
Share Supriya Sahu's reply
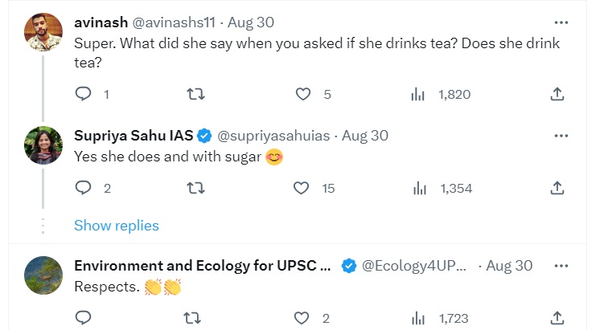pos(557,189)
